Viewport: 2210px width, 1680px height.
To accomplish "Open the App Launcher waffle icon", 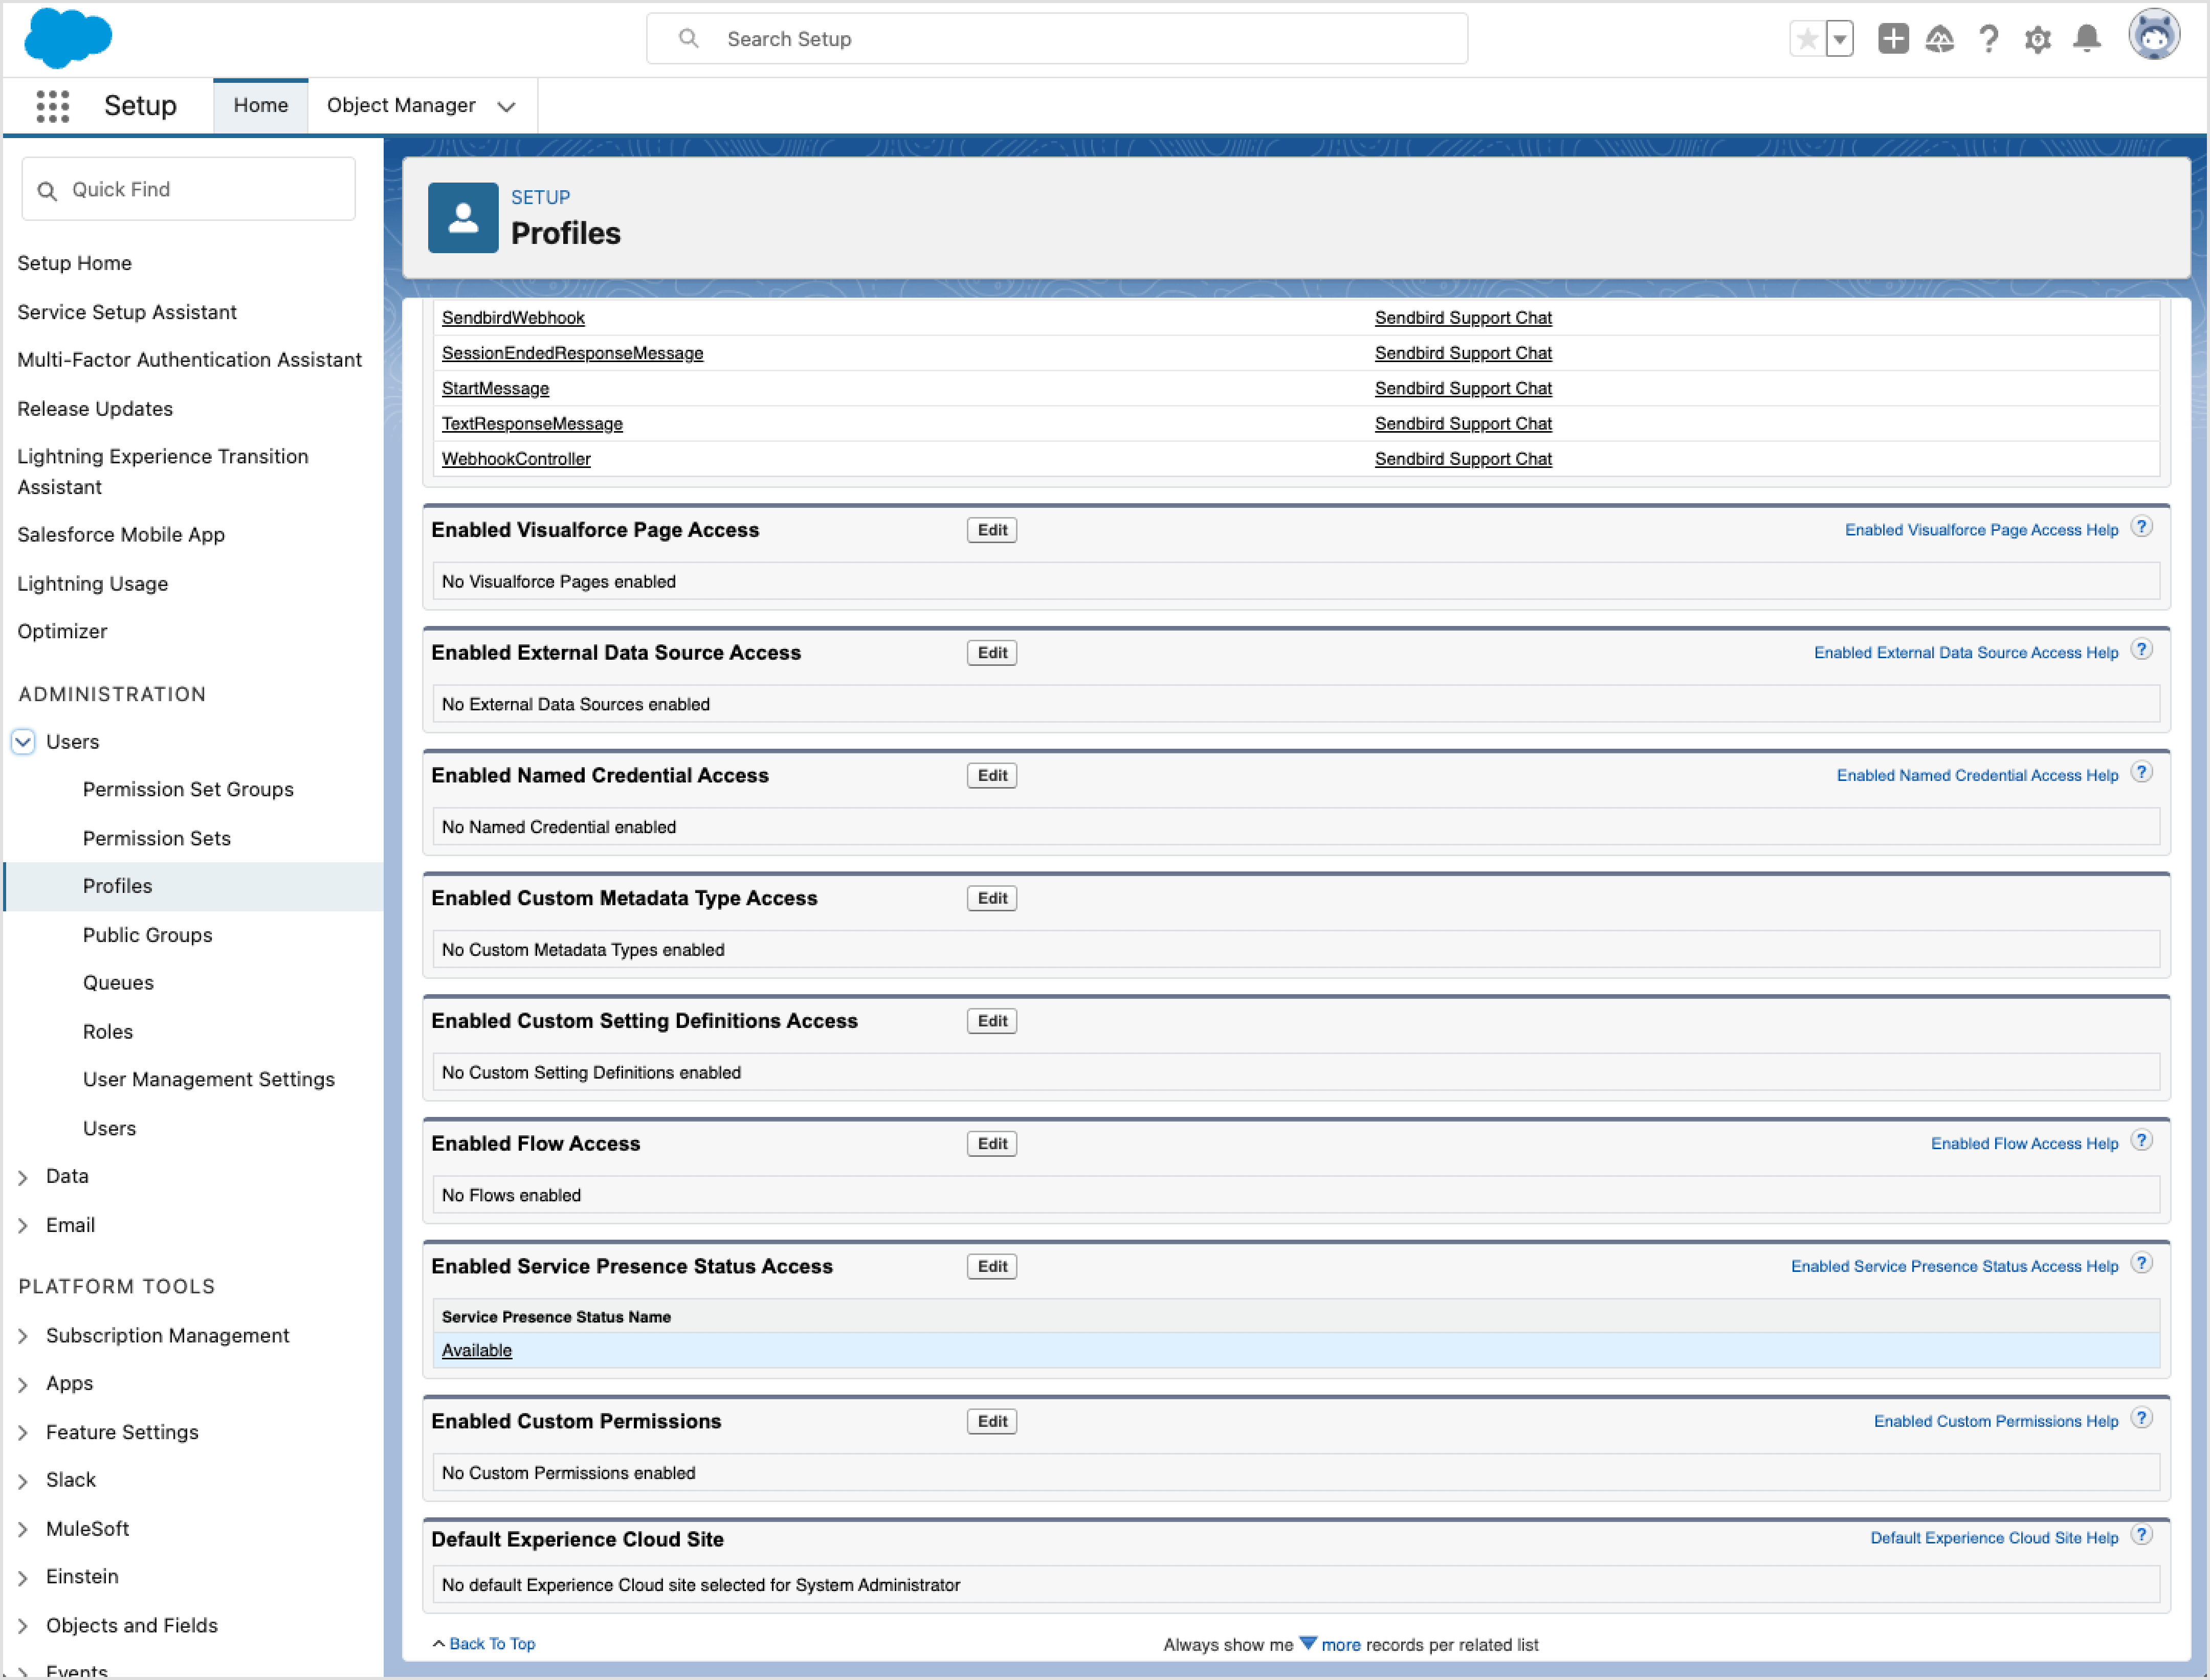I will [x=52, y=105].
